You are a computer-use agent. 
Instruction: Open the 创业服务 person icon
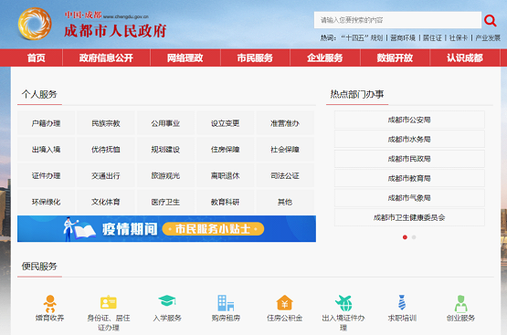460,304
